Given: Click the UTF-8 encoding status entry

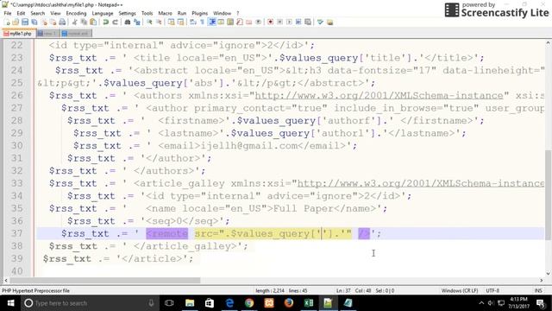Looking at the screenshot, I should coord(492,290).
